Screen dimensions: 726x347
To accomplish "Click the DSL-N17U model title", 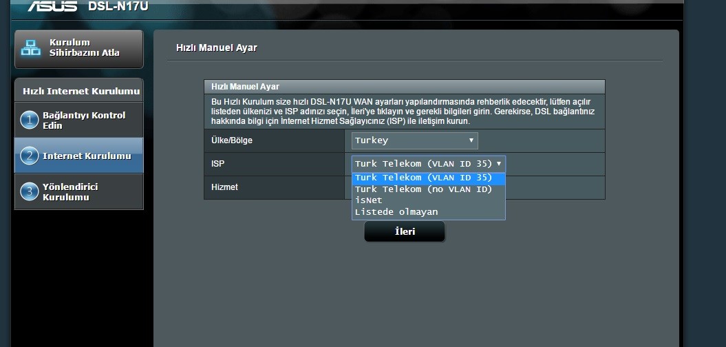I will [x=118, y=6].
